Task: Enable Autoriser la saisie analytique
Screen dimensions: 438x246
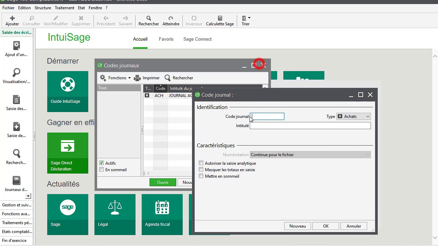Action: 201,163
